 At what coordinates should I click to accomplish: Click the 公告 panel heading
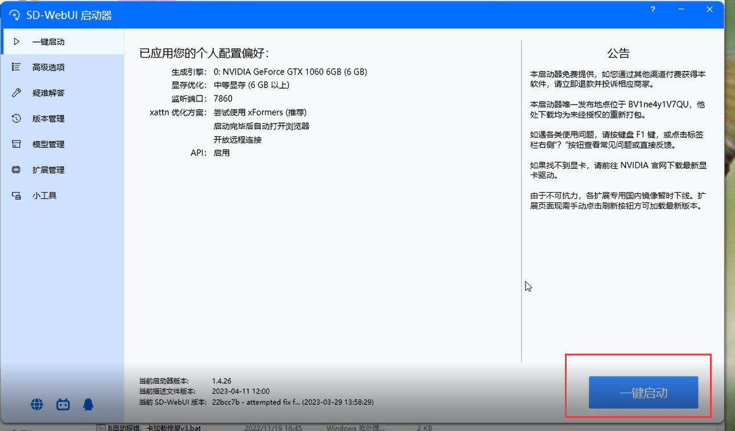tap(618, 53)
